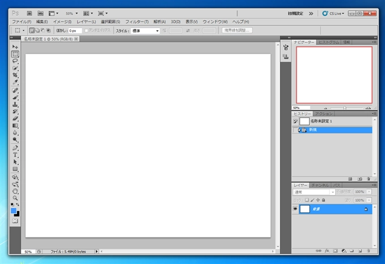Toggle lock all padlock in Layers panel

324,200
